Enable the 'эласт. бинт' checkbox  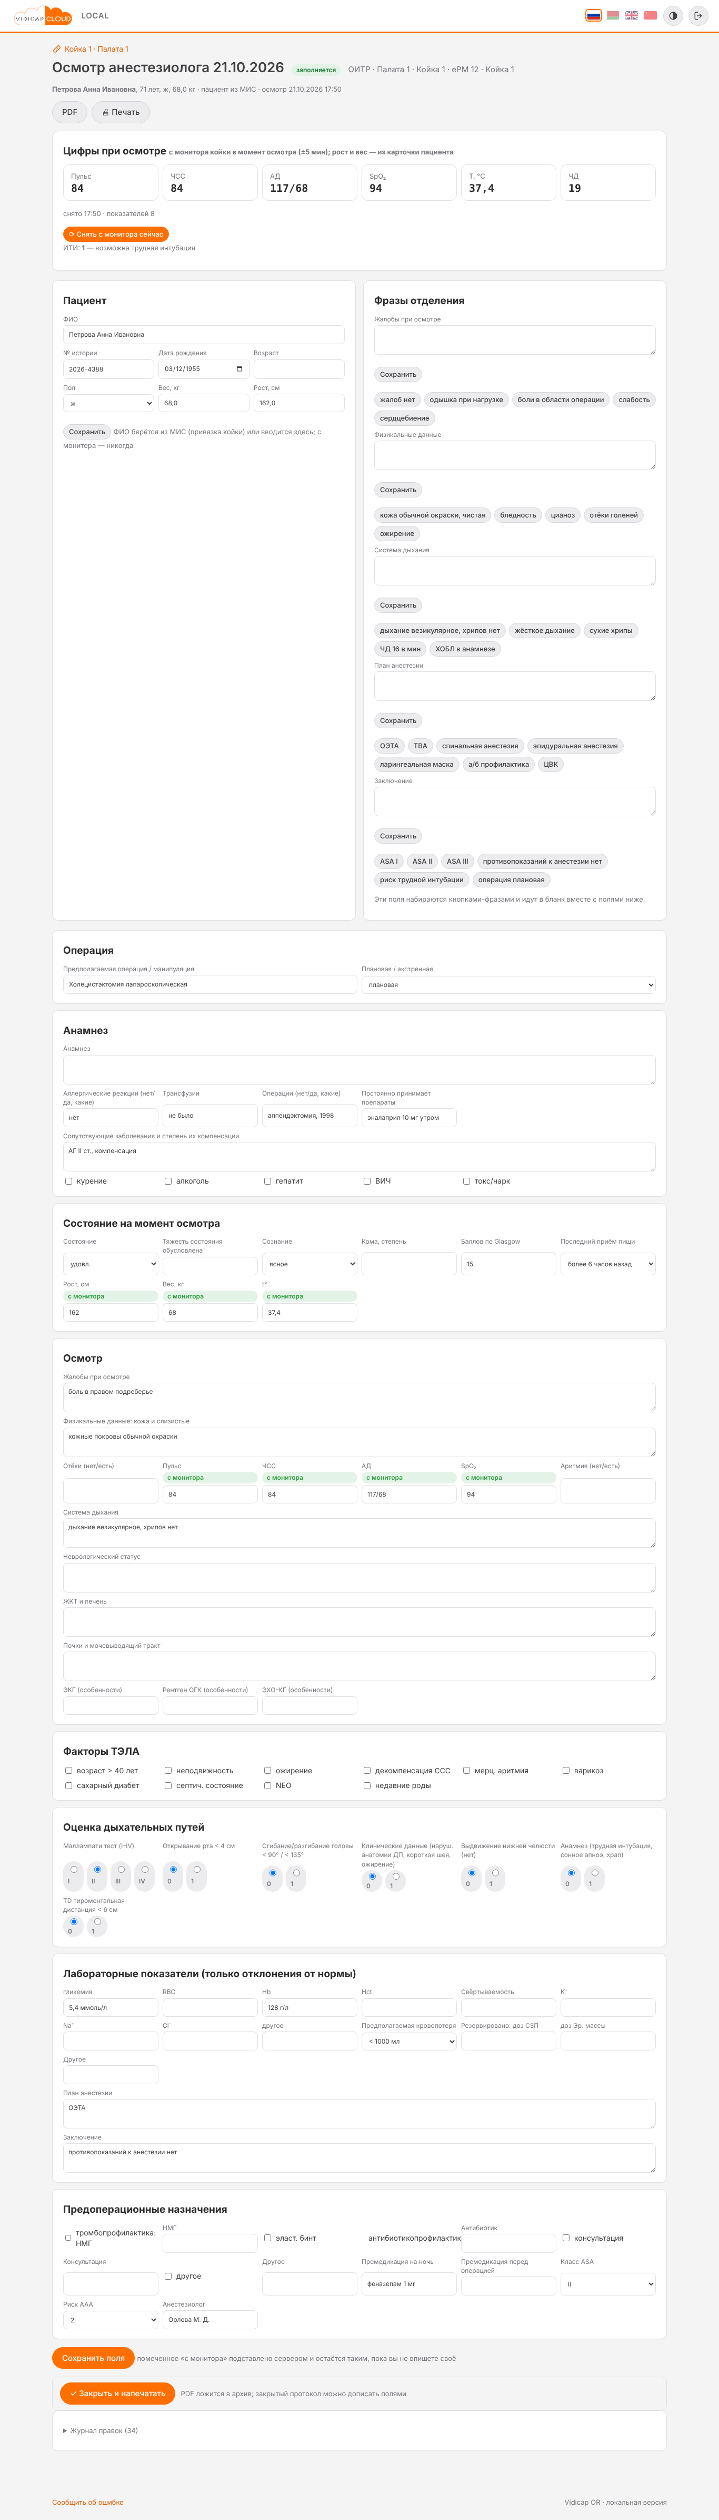point(268,2238)
